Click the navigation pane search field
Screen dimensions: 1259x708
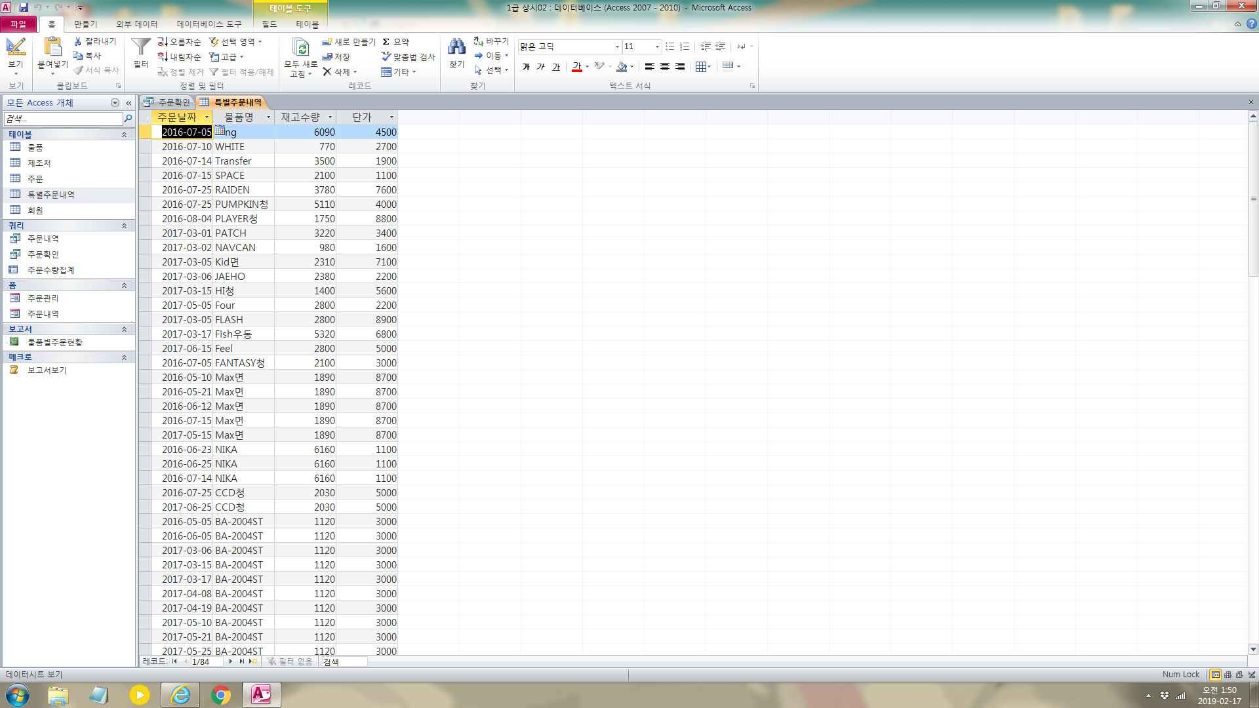point(63,119)
